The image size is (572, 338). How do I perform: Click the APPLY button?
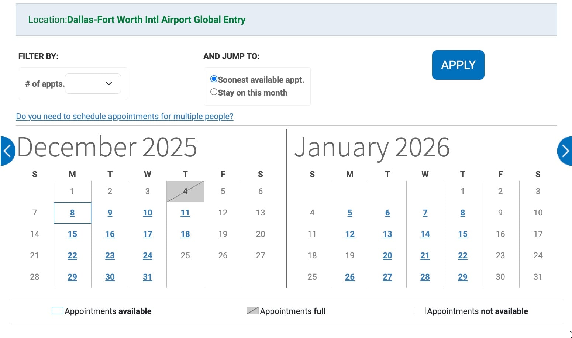point(458,65)
